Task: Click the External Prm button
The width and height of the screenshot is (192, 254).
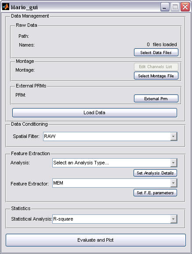Action: [156, 98]
